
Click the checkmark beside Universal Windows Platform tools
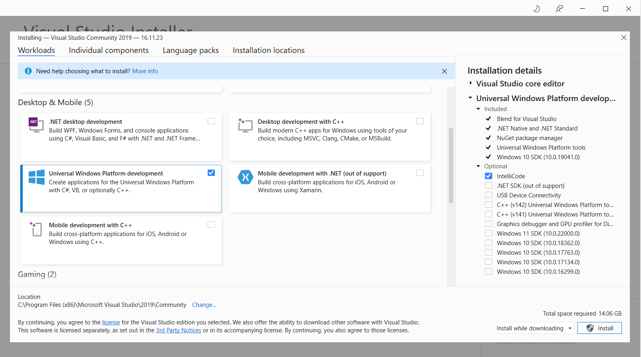pos(488,147)
